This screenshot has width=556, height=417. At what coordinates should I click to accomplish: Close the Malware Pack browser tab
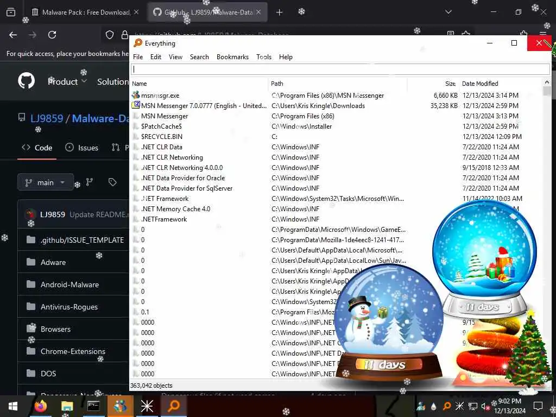[x=136, y=12]
